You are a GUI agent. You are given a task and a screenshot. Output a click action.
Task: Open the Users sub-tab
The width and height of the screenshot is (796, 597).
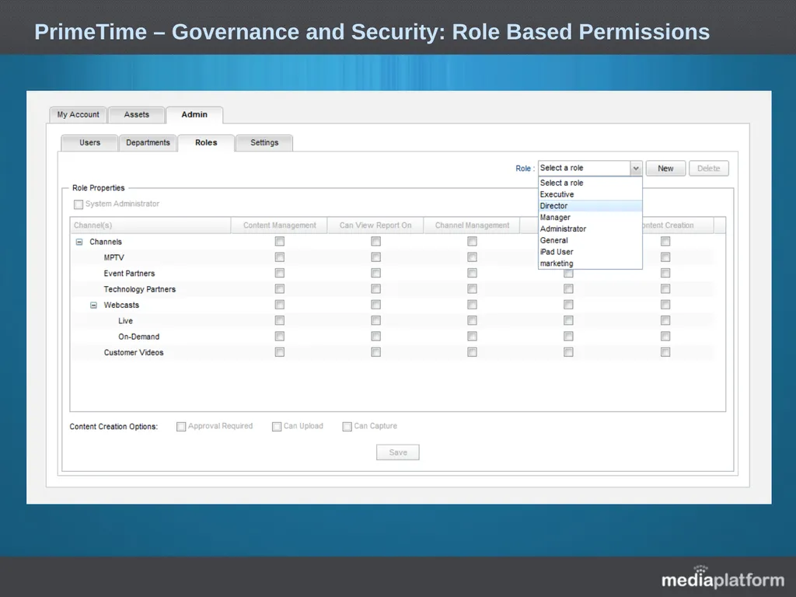pos(89,143)
